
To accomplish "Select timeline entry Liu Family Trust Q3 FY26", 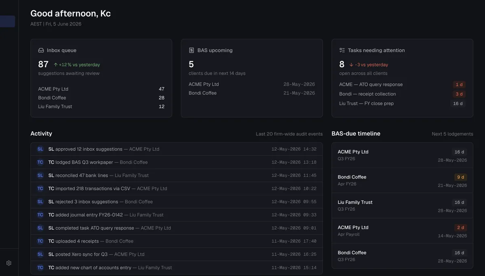I will pyautogui.click(x=402, y=206).
